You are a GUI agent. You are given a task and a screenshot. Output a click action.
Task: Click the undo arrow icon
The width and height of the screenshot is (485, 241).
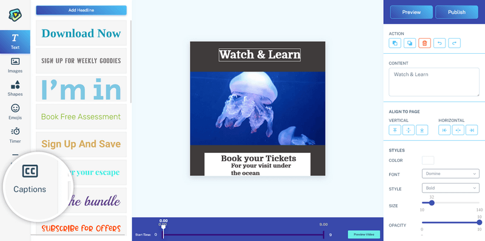[x=440, y=43]
